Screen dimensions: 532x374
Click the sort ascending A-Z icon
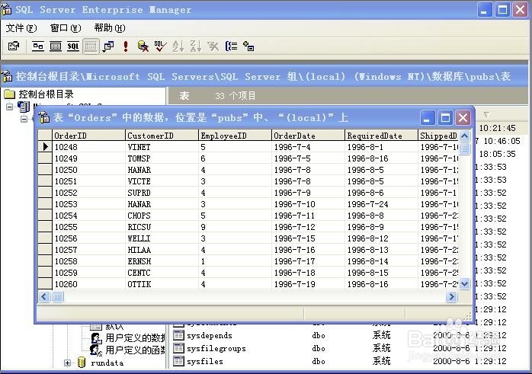(178, 46)
